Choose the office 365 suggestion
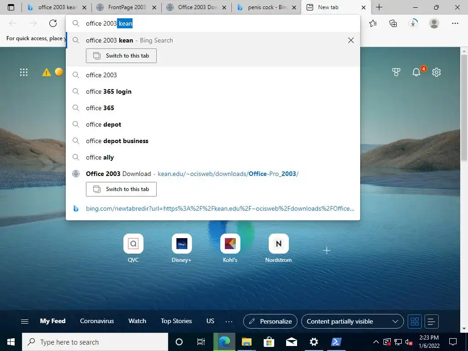468x351 pixels. 213,108
